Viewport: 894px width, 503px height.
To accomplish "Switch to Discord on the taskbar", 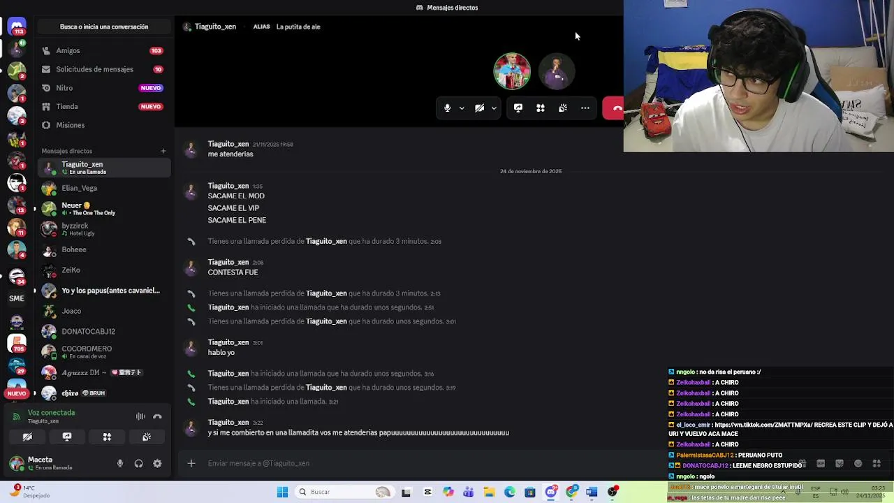I will [x=551, y=493].
